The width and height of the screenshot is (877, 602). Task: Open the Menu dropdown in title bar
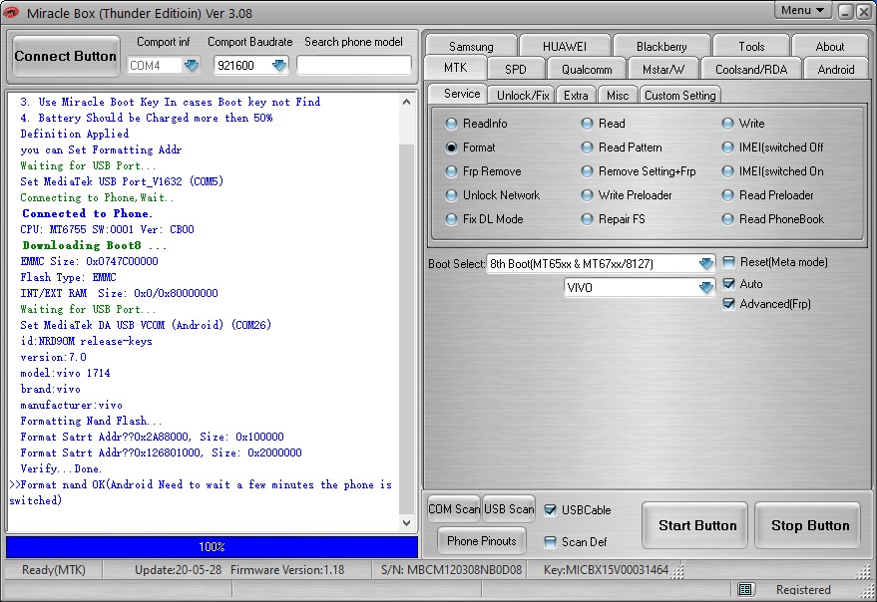pos(803,10)
